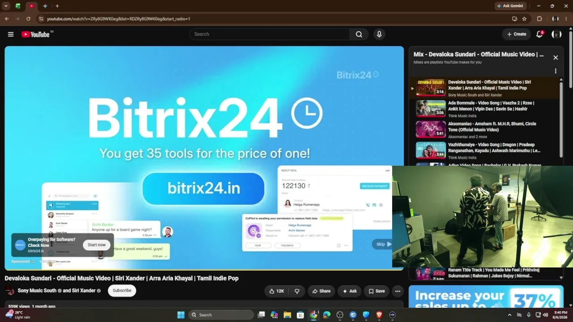Like the video with thumbs up

[x=276, y=291]
